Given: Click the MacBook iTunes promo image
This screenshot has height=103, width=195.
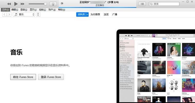Looking at the screenshot, I should [x=156, y=66].
